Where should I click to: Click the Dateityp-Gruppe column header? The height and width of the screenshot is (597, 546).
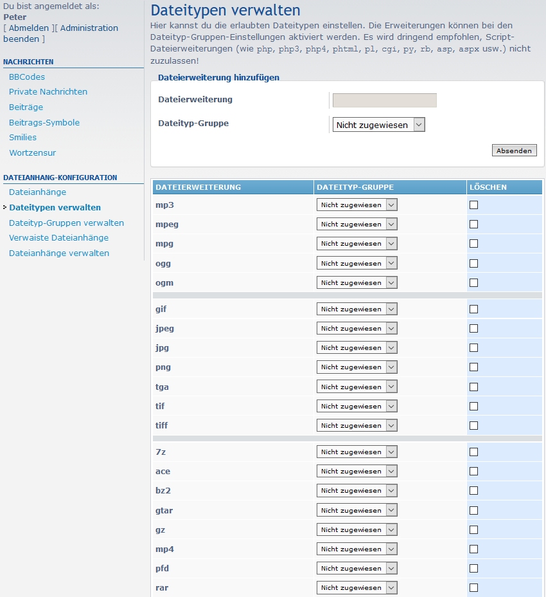tap(390, 187)
